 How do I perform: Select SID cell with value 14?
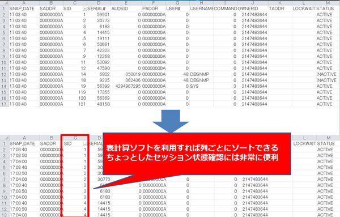coord(75,74)
